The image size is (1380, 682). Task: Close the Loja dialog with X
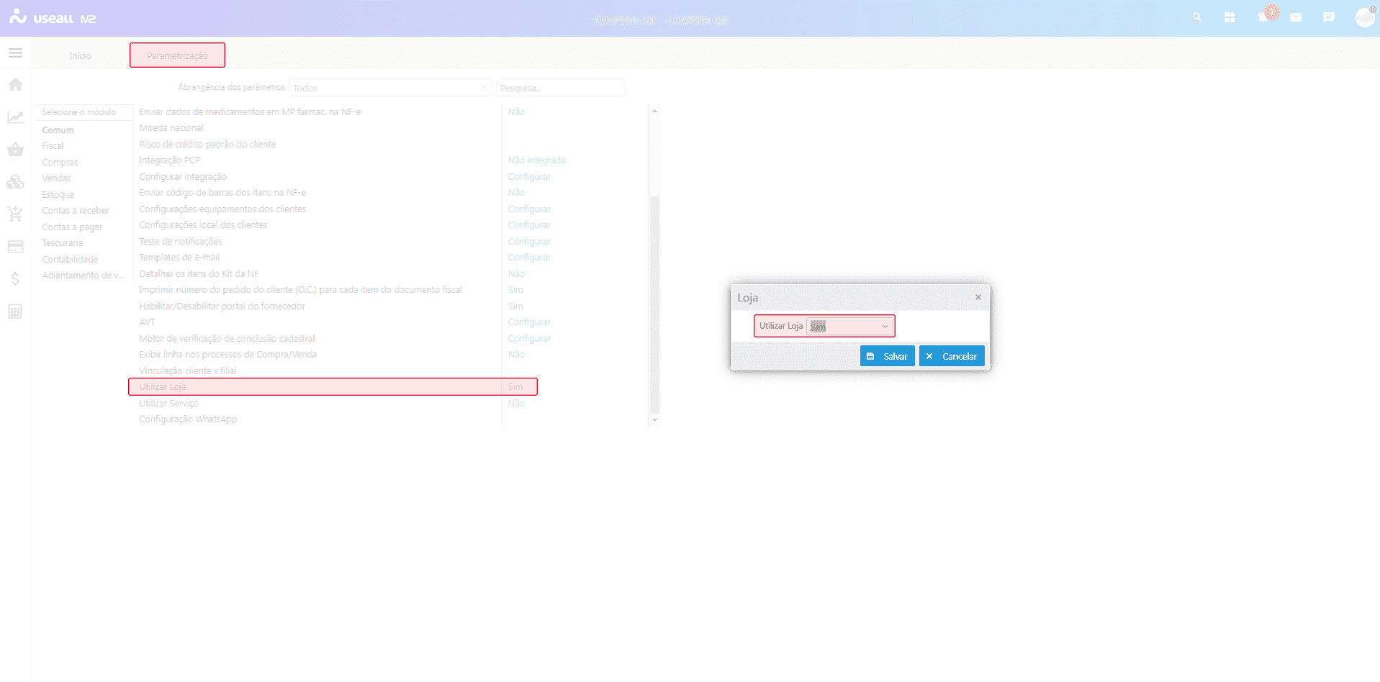[x=978, y=297]
